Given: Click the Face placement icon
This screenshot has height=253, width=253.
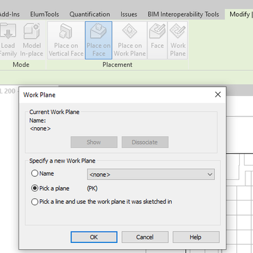Looking at the screenshot, I should pyautogui.click(x=157, y=40).
